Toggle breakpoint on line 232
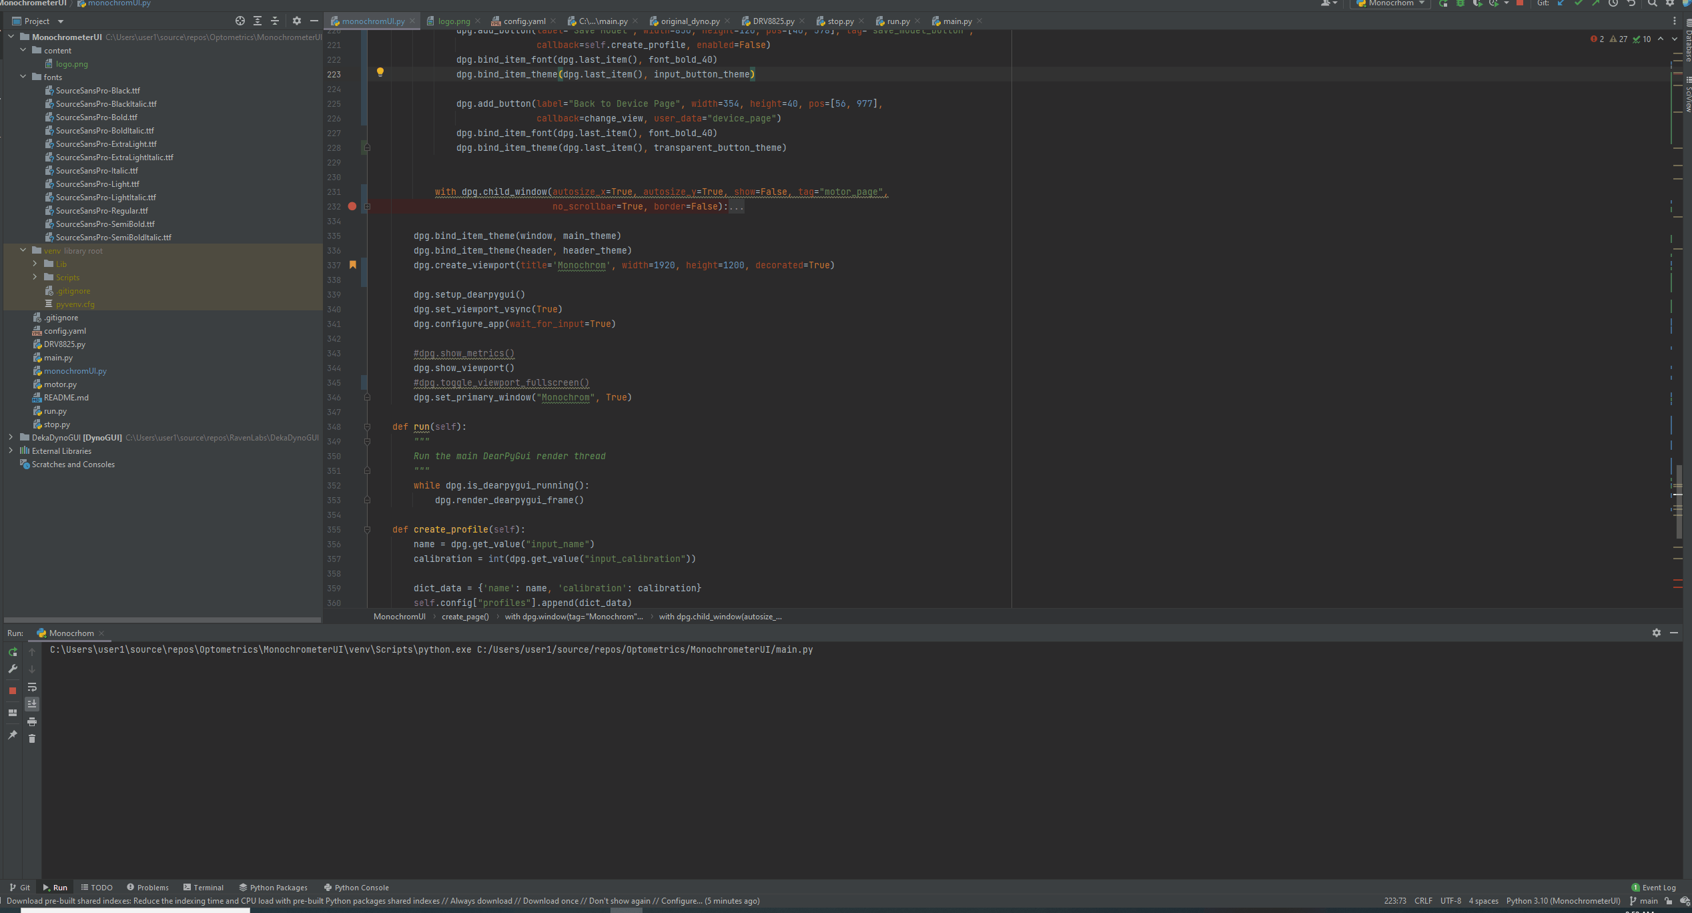 [x=352, y=206]
